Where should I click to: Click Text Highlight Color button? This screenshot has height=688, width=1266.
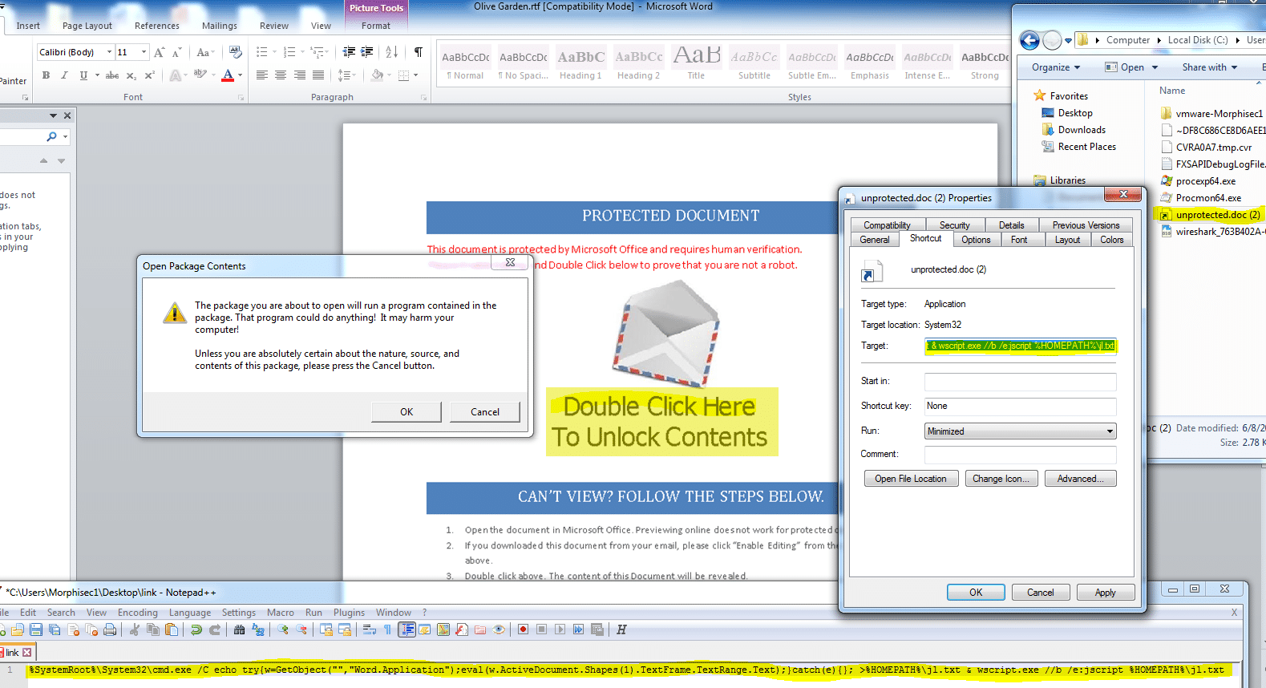click(x=200, y=75)
